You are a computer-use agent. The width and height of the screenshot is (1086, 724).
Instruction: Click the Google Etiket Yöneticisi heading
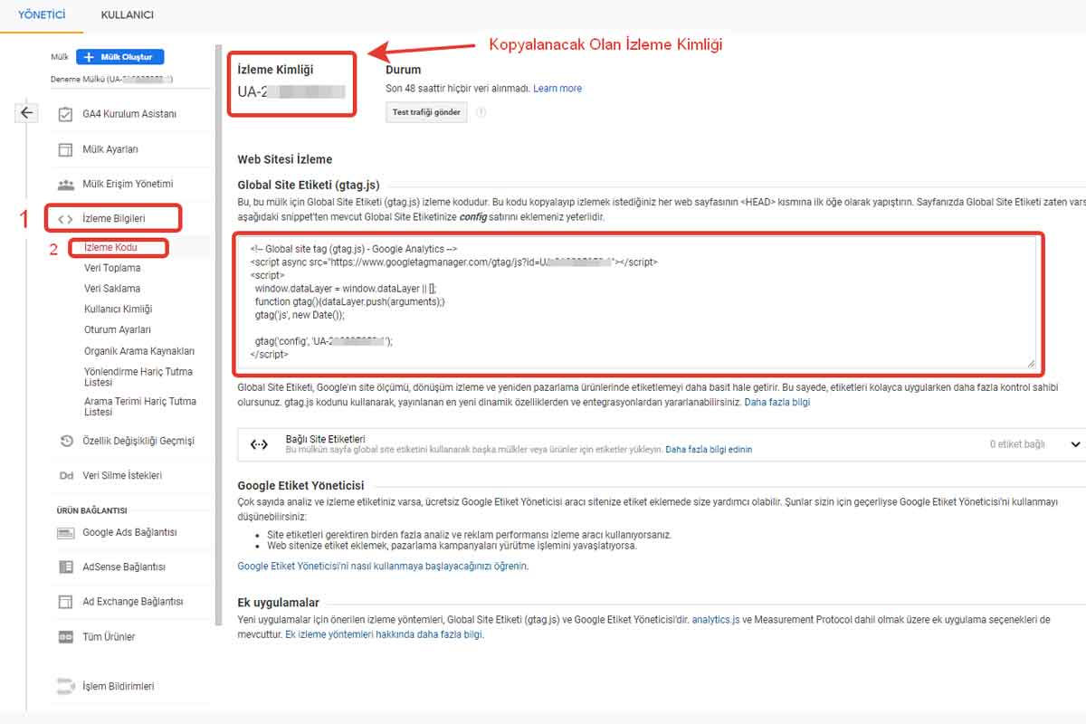[300, 486]
